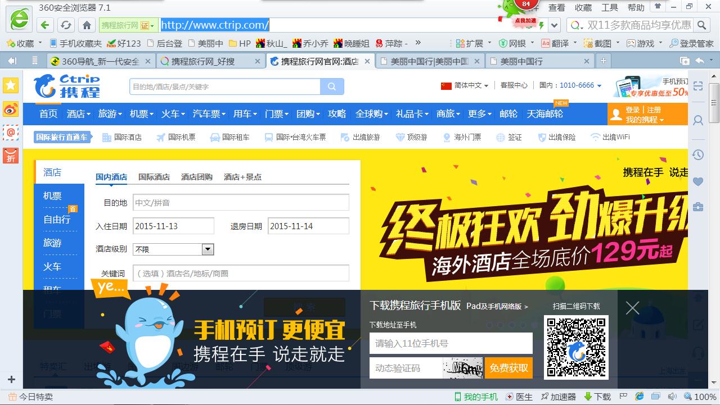The width and height of the screenshot is (720, 405).
Task: Click the new tab plus button
Action: 603,61
